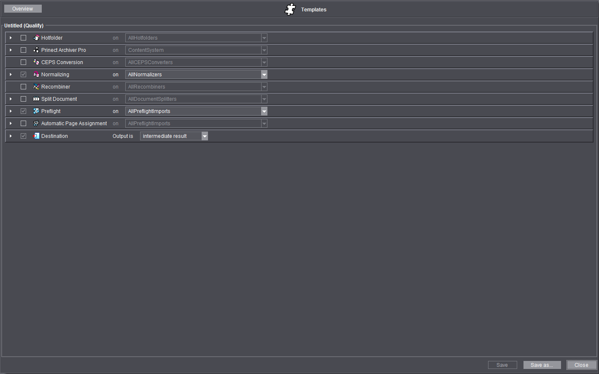Image resolution: width=599 pixels, height=374 pixels.
Task: Select the Automatic Page Assignment label
Action: coord(74,124)
